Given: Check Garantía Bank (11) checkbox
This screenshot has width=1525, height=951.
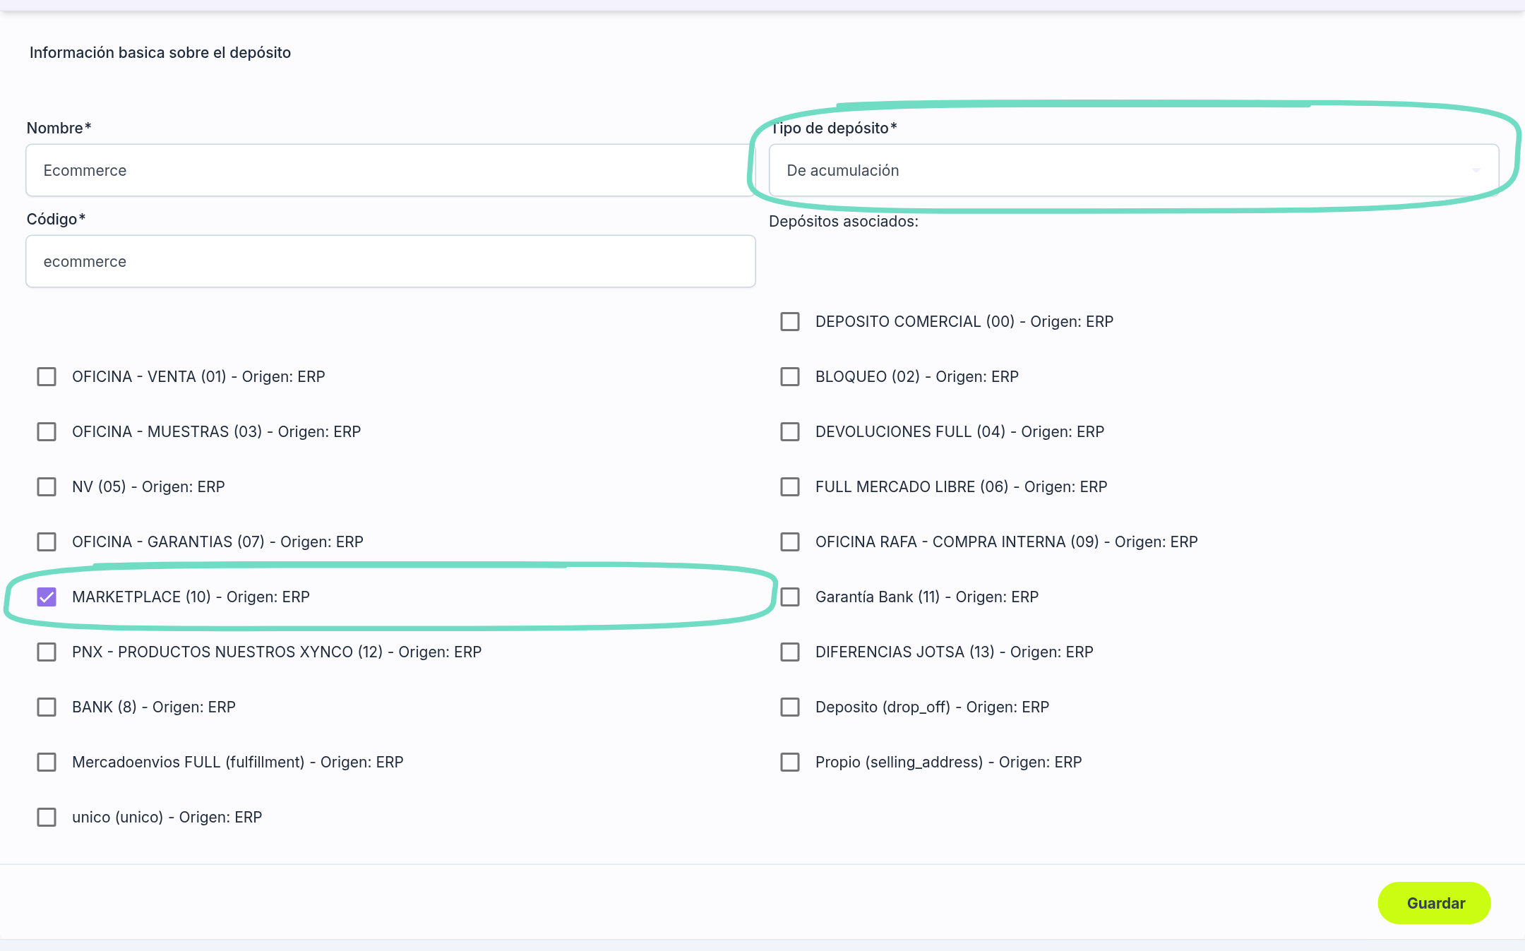Looking at the screenshot, I should click(x=790, y=597).
